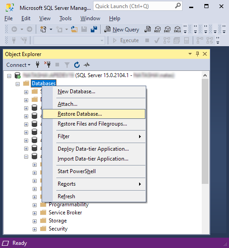Click the Disconnect icon in Object Explorer
The image size is (229, 248).
(47, 65)
